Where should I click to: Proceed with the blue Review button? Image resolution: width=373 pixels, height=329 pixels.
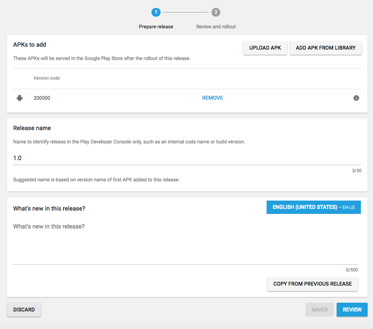pos(352,310)
